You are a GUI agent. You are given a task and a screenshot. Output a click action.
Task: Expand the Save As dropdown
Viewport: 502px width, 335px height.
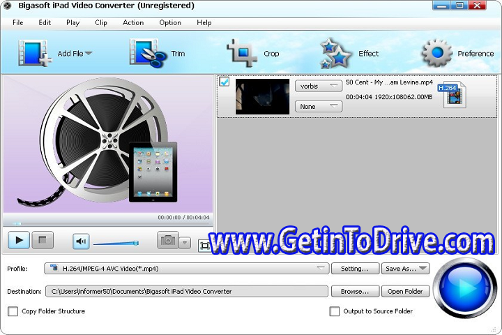tap(423, 269)
